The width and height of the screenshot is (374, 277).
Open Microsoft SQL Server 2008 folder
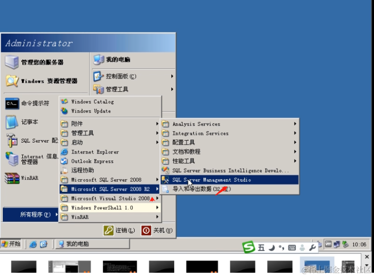coord(110,180)
